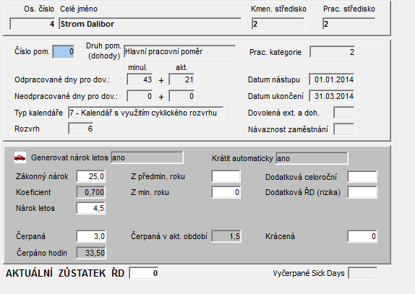The width and height of the screenshot is (415, 294).
Task: Click the Rozvrh field showing 6
Action: tap(81, 129)
